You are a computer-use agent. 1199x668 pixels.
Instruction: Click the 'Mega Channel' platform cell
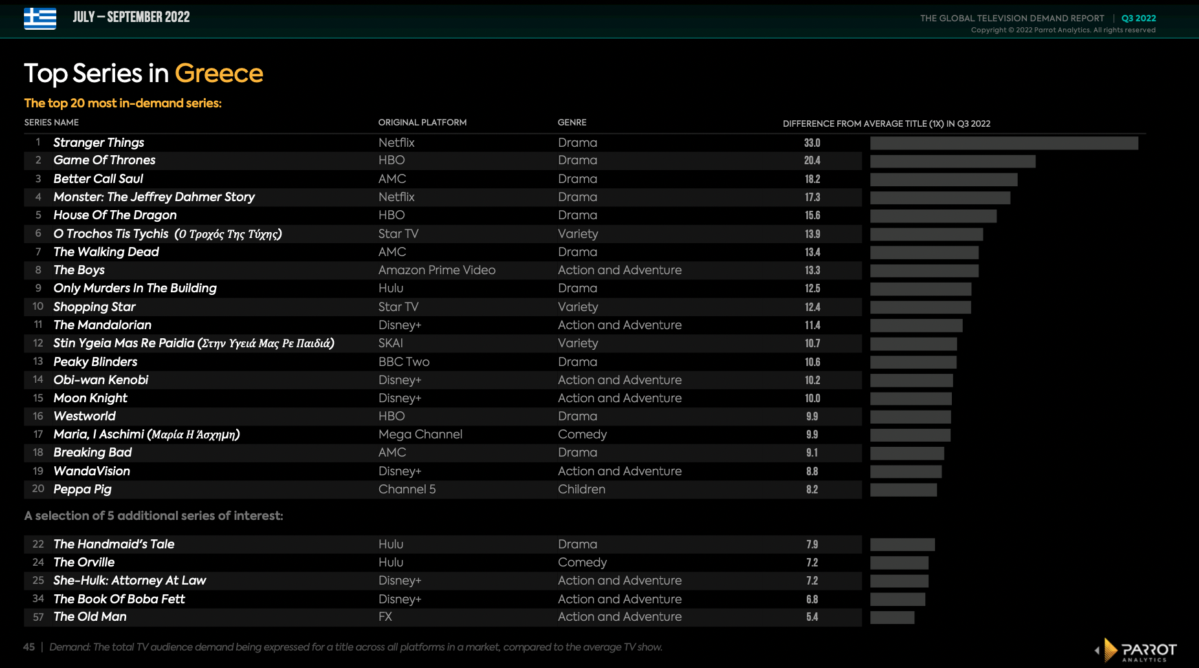tap(421, 434)
